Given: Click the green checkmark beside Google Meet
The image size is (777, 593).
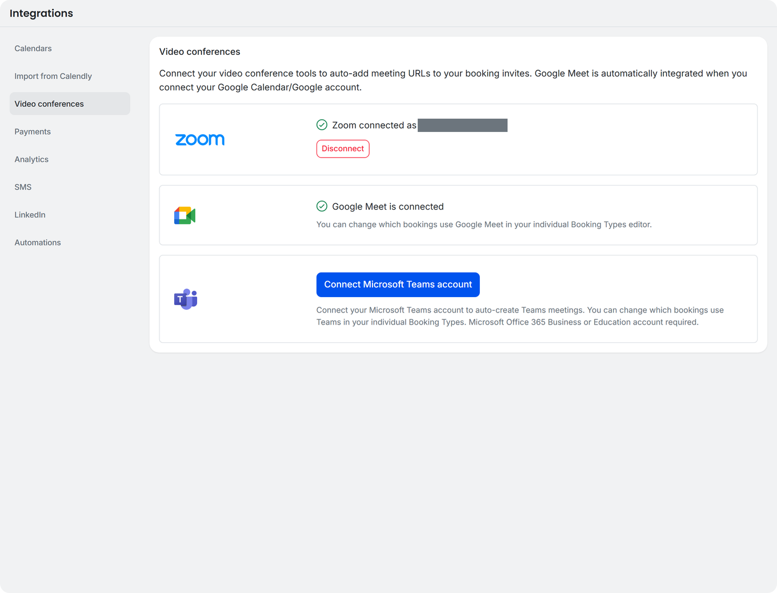Looking at the screenshot, I should (x=322, y=206).
